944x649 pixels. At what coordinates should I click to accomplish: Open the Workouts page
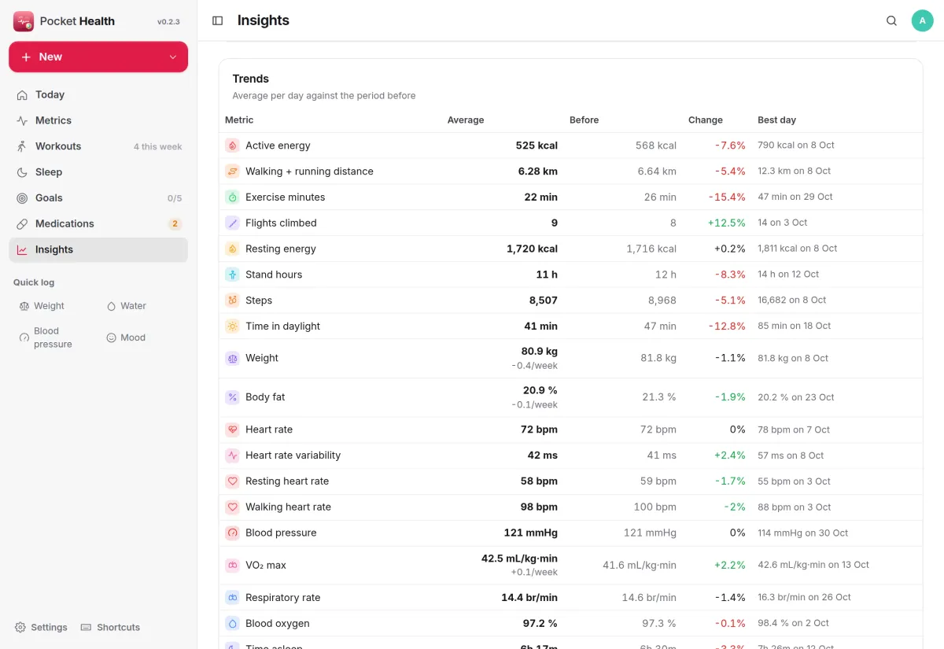click(x=98, y=146)
